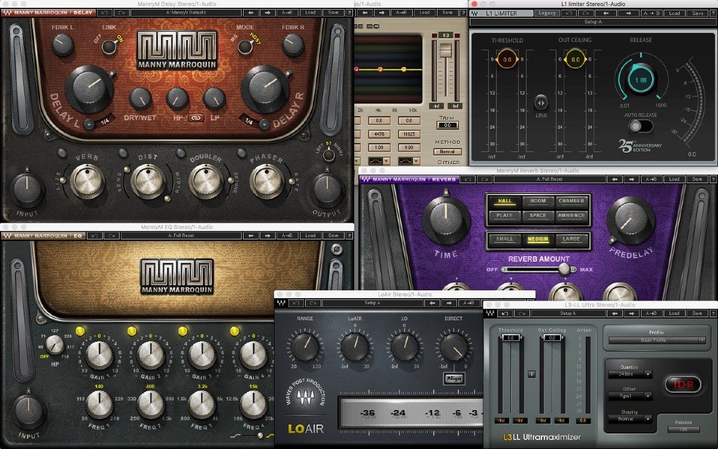Enable the DIST effect button in Delay
718x449 pixels.
point(123,152)
